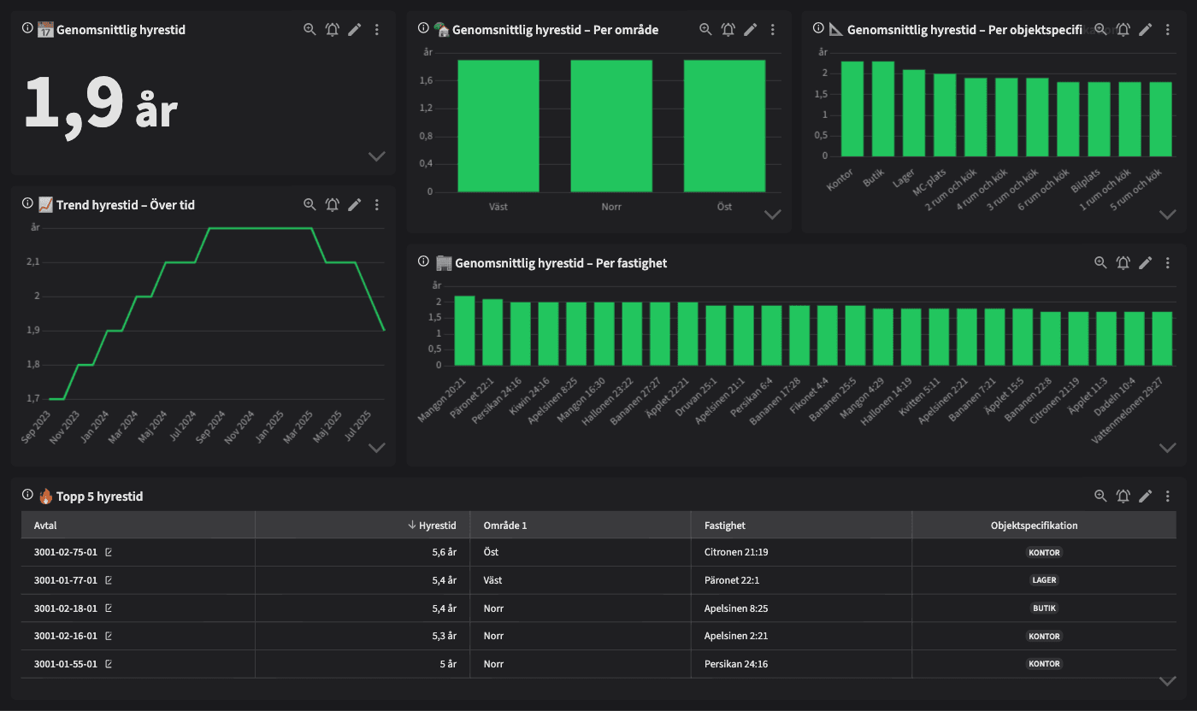Click LAGER tag in Päronet 22:1 row

(1044, 580)
